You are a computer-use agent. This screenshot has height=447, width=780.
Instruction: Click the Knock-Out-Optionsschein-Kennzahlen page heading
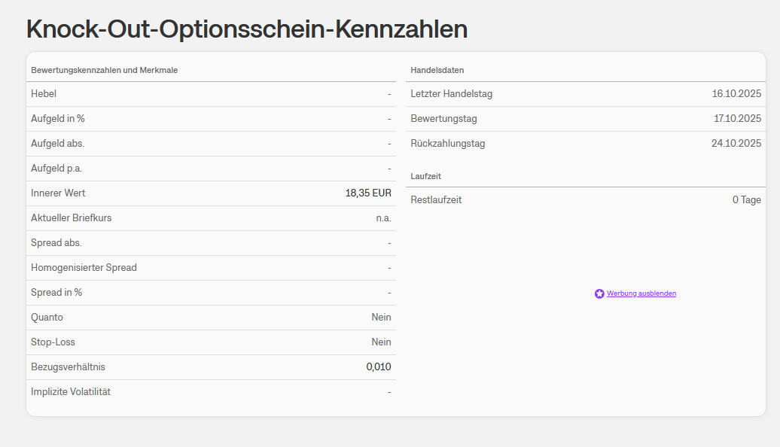pyautogui.click(x=247, y=29)
